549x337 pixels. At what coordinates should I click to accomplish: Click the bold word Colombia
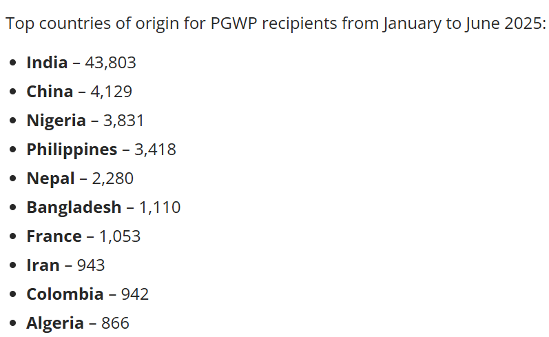pyautogui.click(x=65, y=294)
